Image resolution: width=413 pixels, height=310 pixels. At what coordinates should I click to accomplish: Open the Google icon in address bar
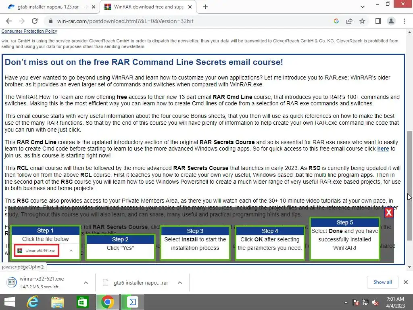(x=336, y=21)
